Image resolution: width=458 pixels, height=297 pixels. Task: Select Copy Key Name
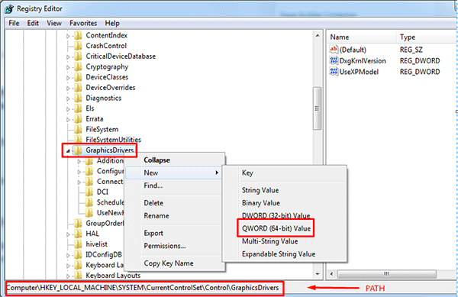174,263
